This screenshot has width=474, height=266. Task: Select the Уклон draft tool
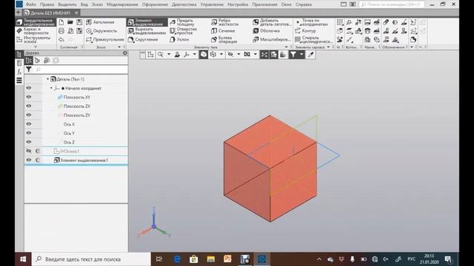[179, 39]
